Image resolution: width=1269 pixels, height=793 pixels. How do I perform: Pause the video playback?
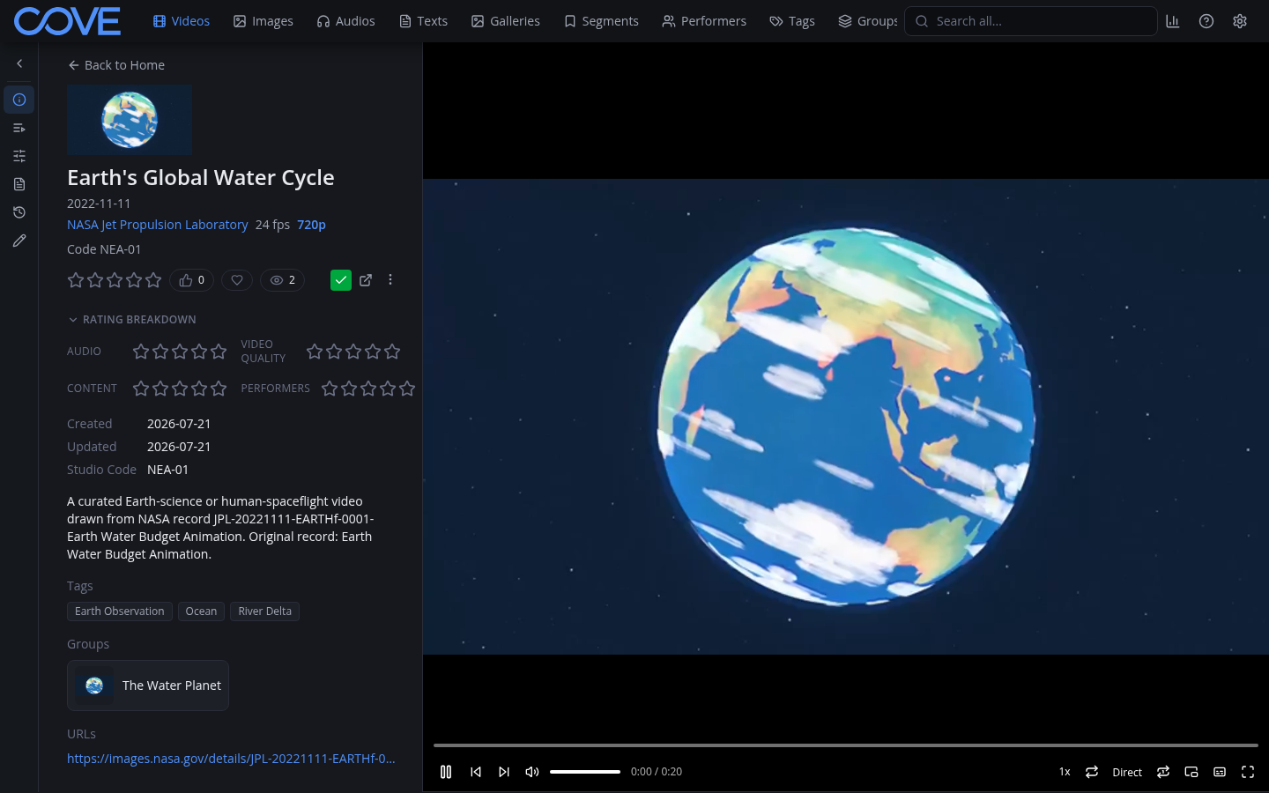446,772
